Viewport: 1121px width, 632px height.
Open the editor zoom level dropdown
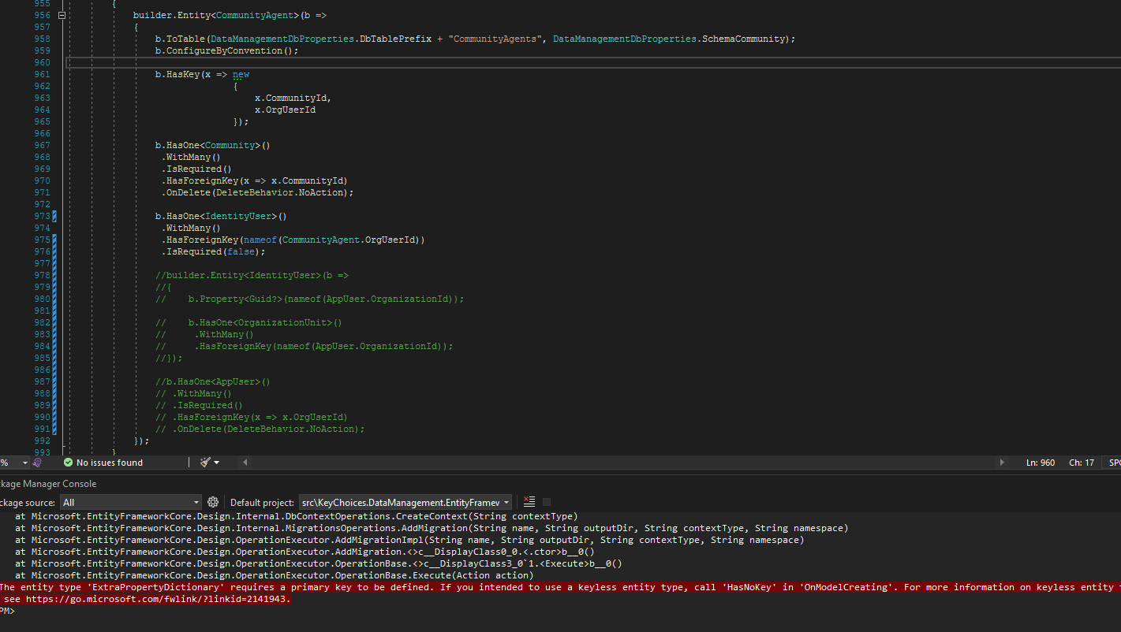(24, 463)
